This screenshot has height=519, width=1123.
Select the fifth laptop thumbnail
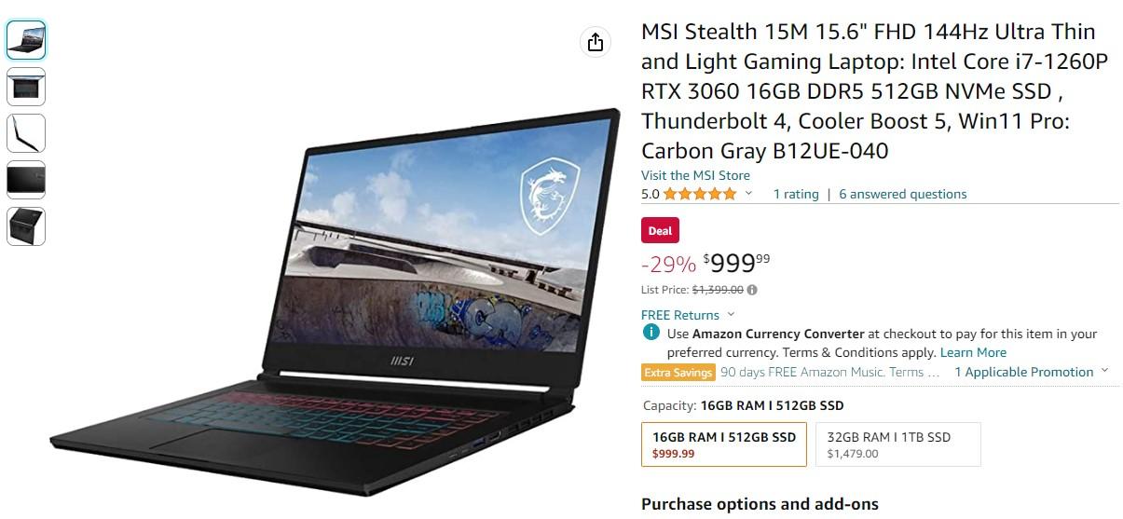[26, 226]
